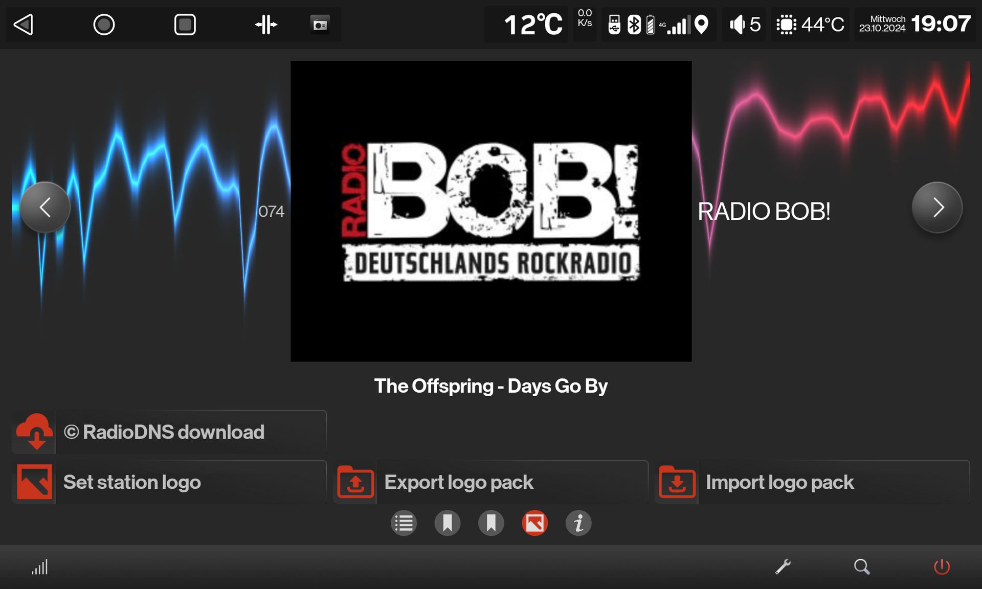982x589 pixels.
Task: Switch to second bookmark favorites tab
Action: tap(491, 523)
